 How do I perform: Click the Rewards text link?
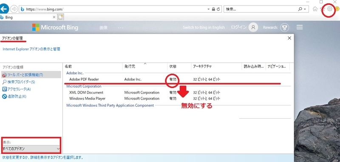click(x=270, y=28)
